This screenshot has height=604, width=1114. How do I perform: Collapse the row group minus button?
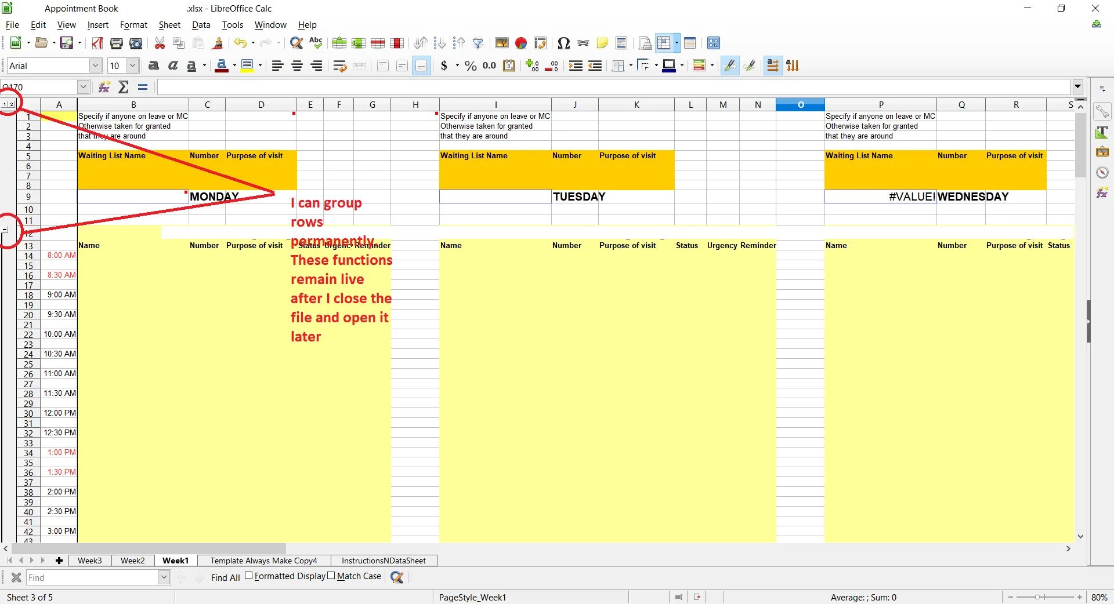tap(5, 230)
